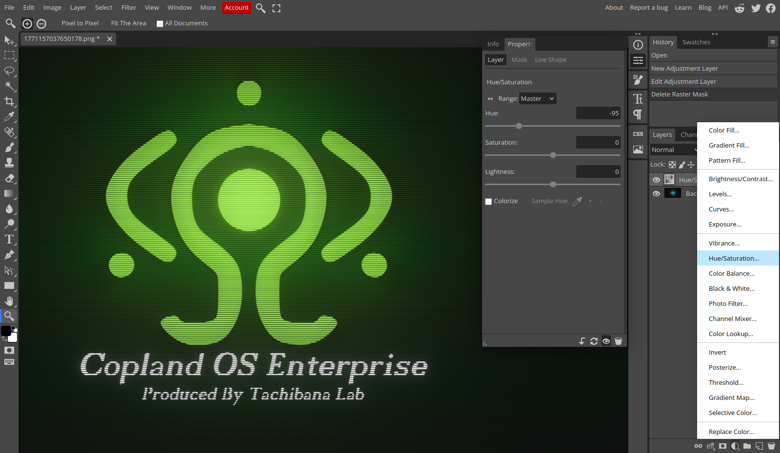780x453 pixels.
Task: Click the Fit The Area button
Action: pyautogui.click(x=129, y=23)
